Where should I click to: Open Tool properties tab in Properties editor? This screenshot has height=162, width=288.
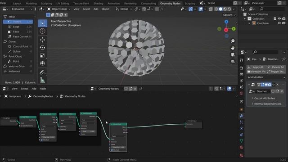(242, 60)
